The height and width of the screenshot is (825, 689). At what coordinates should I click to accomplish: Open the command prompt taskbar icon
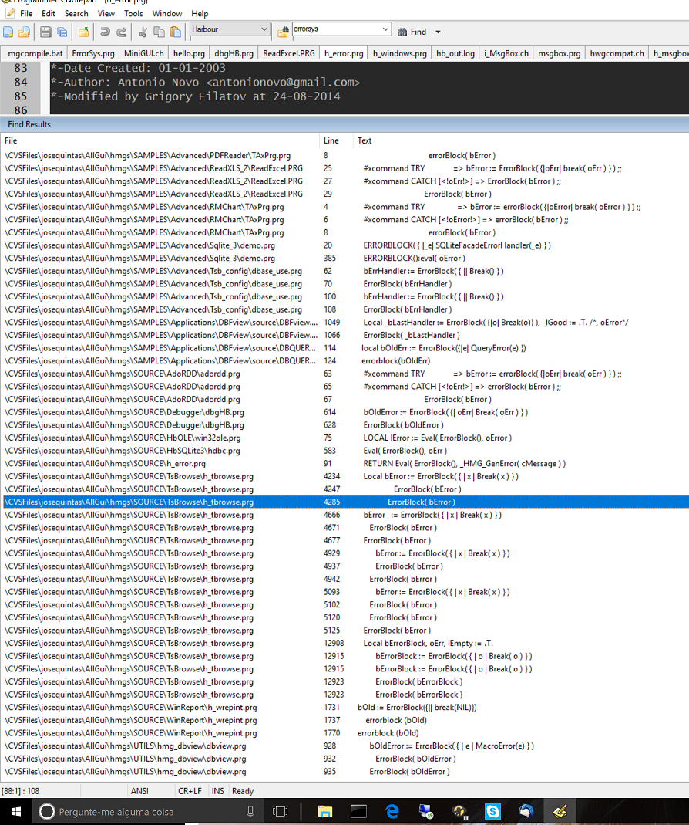tap(358, 811)
